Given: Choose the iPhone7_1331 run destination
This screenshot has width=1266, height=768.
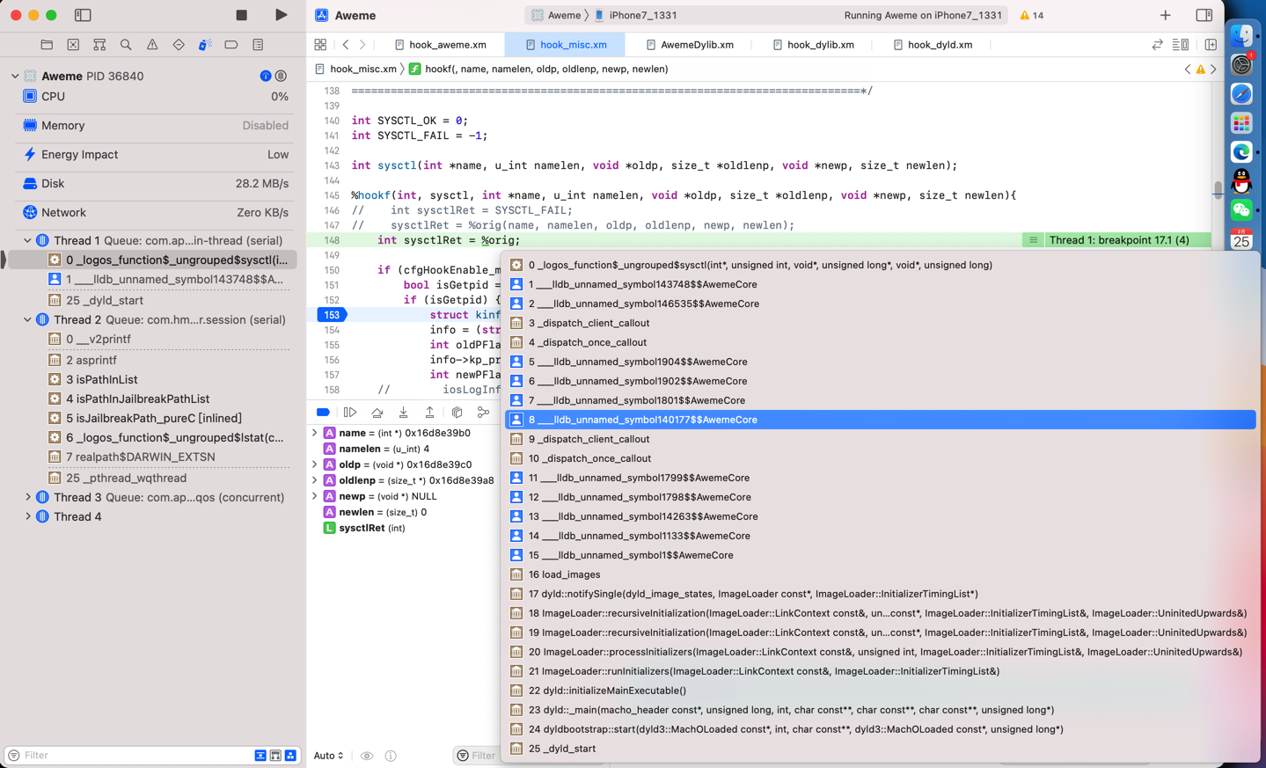Looking at the screenshot, I should click(x=635, y=15).
